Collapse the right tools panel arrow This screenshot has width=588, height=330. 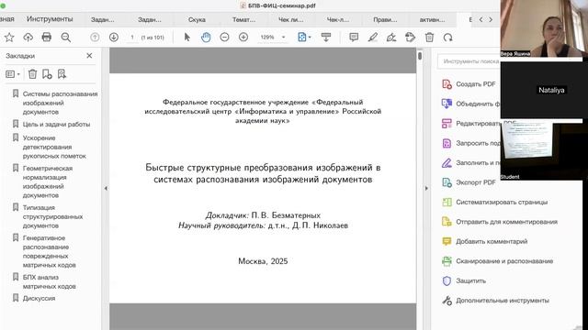click(x=426, y=188)
